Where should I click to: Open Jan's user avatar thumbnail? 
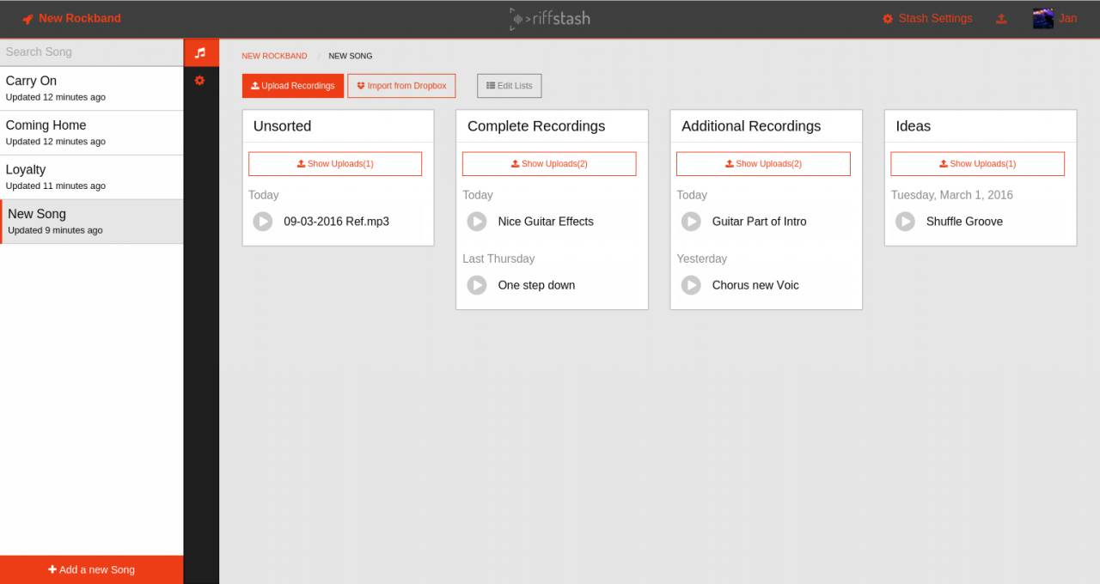[1043, 18]
